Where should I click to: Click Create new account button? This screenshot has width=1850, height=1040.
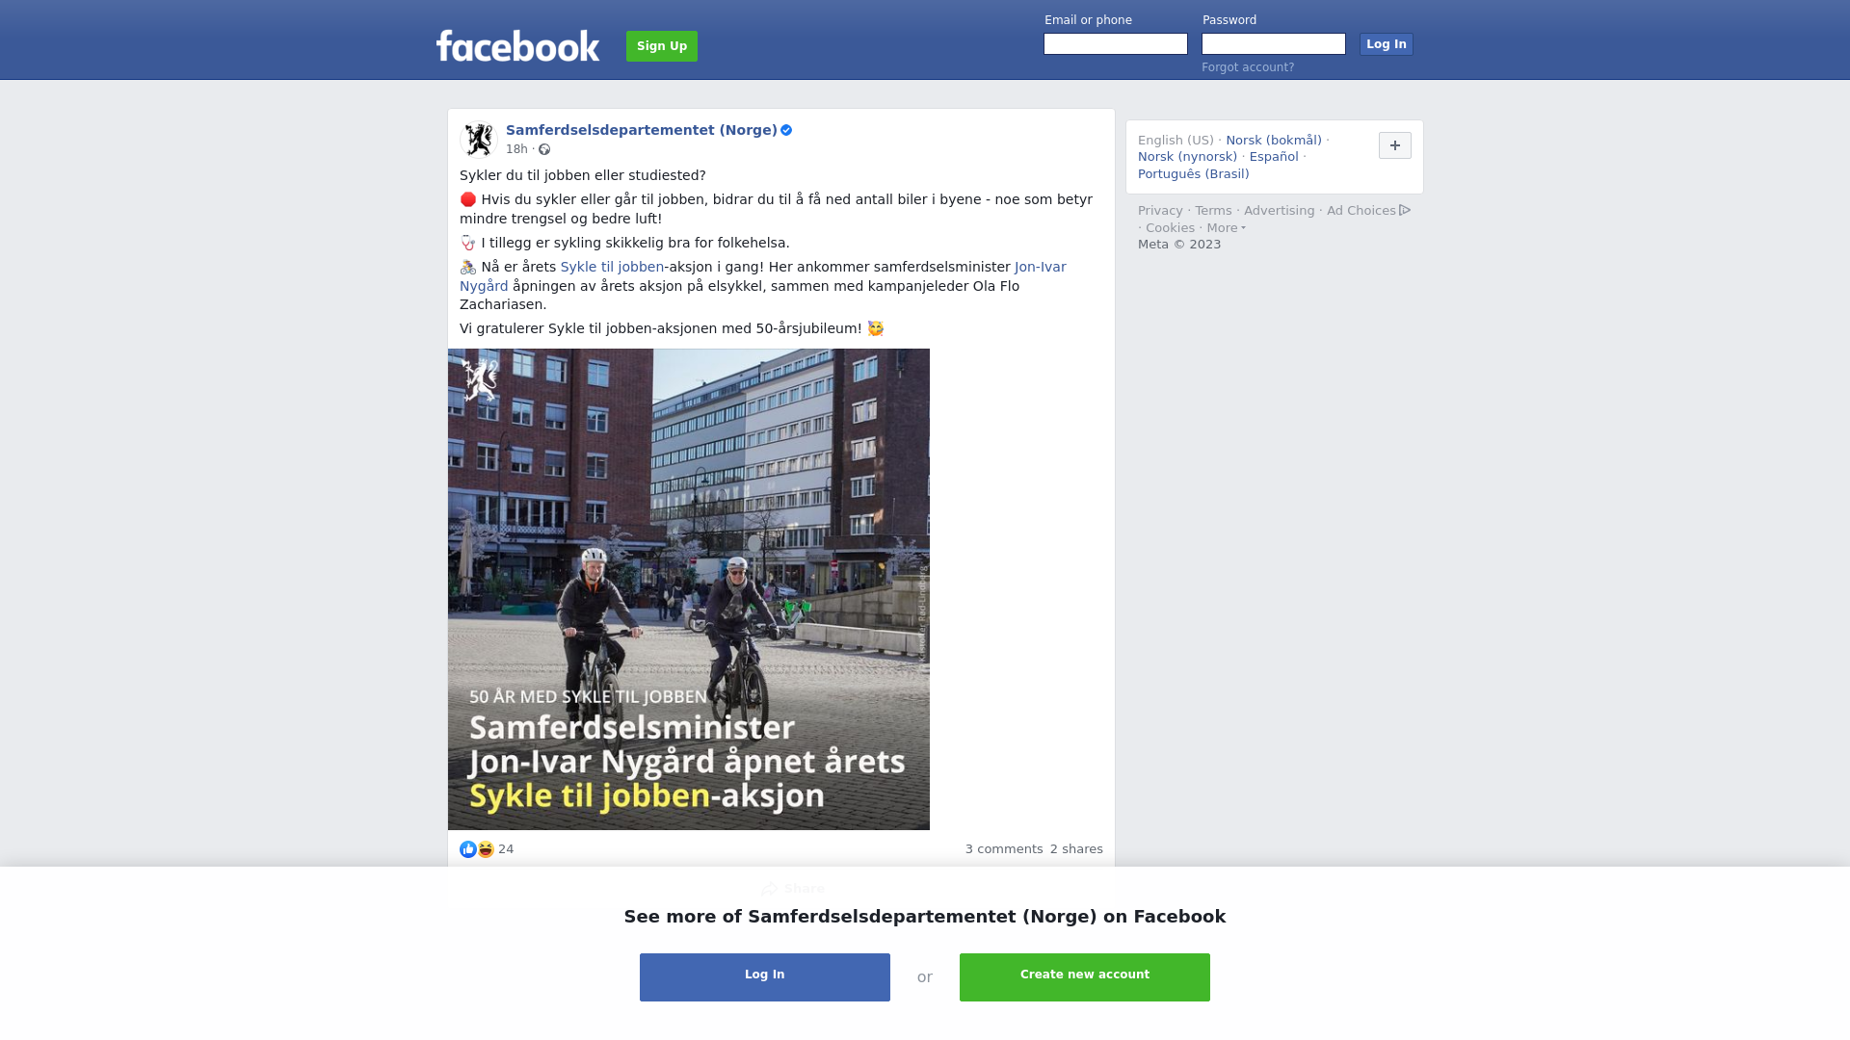[1085, 977]
